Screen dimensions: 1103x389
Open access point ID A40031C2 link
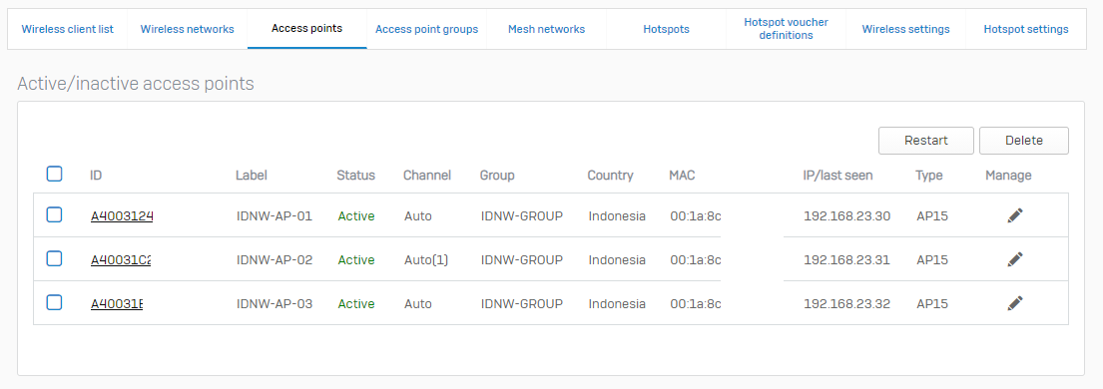(121, 259)
